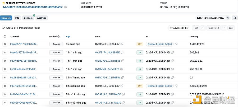Viewport: 238px width, 107px height.
Task: View details eye icon for 0x962c900ca9be77c3 row
Action: pos(5,103)
